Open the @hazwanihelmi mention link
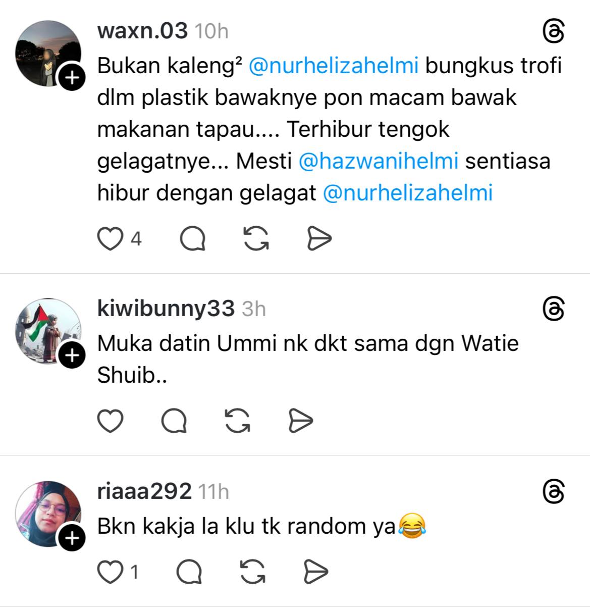Image resolution: width=590 pixels, height=608 pixels. pyautogui.click(x=379, y=162)
